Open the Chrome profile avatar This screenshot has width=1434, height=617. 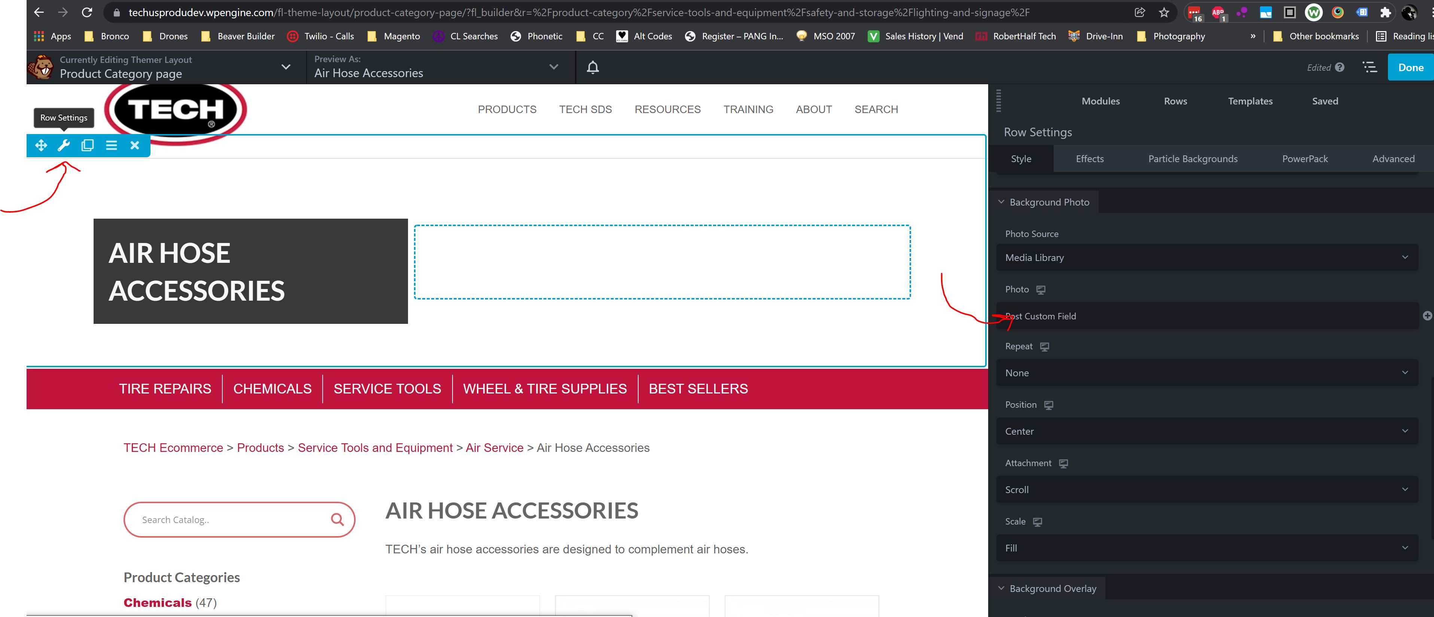point(1409,12)
